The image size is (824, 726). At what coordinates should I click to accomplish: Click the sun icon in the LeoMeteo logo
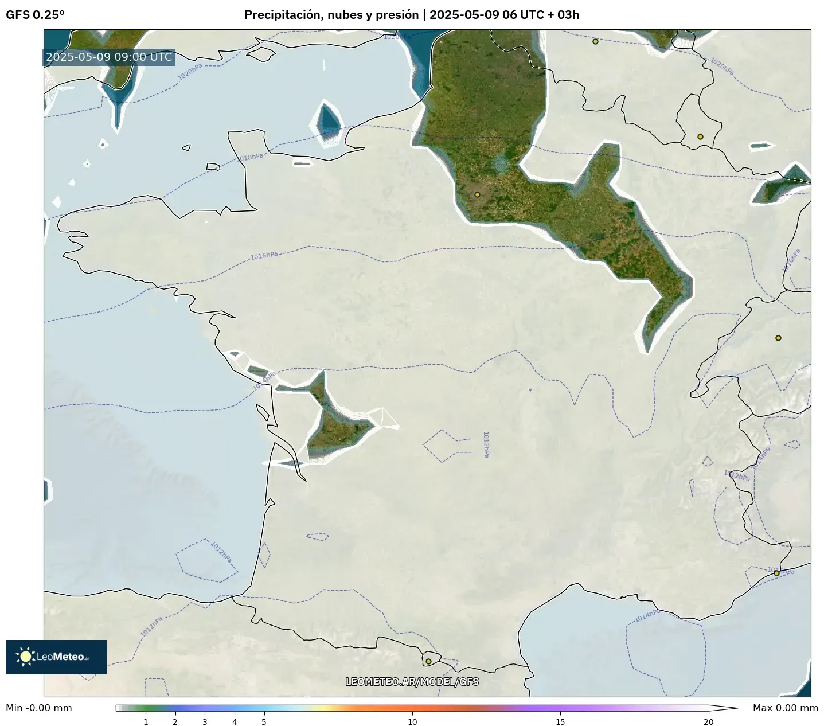25,657
